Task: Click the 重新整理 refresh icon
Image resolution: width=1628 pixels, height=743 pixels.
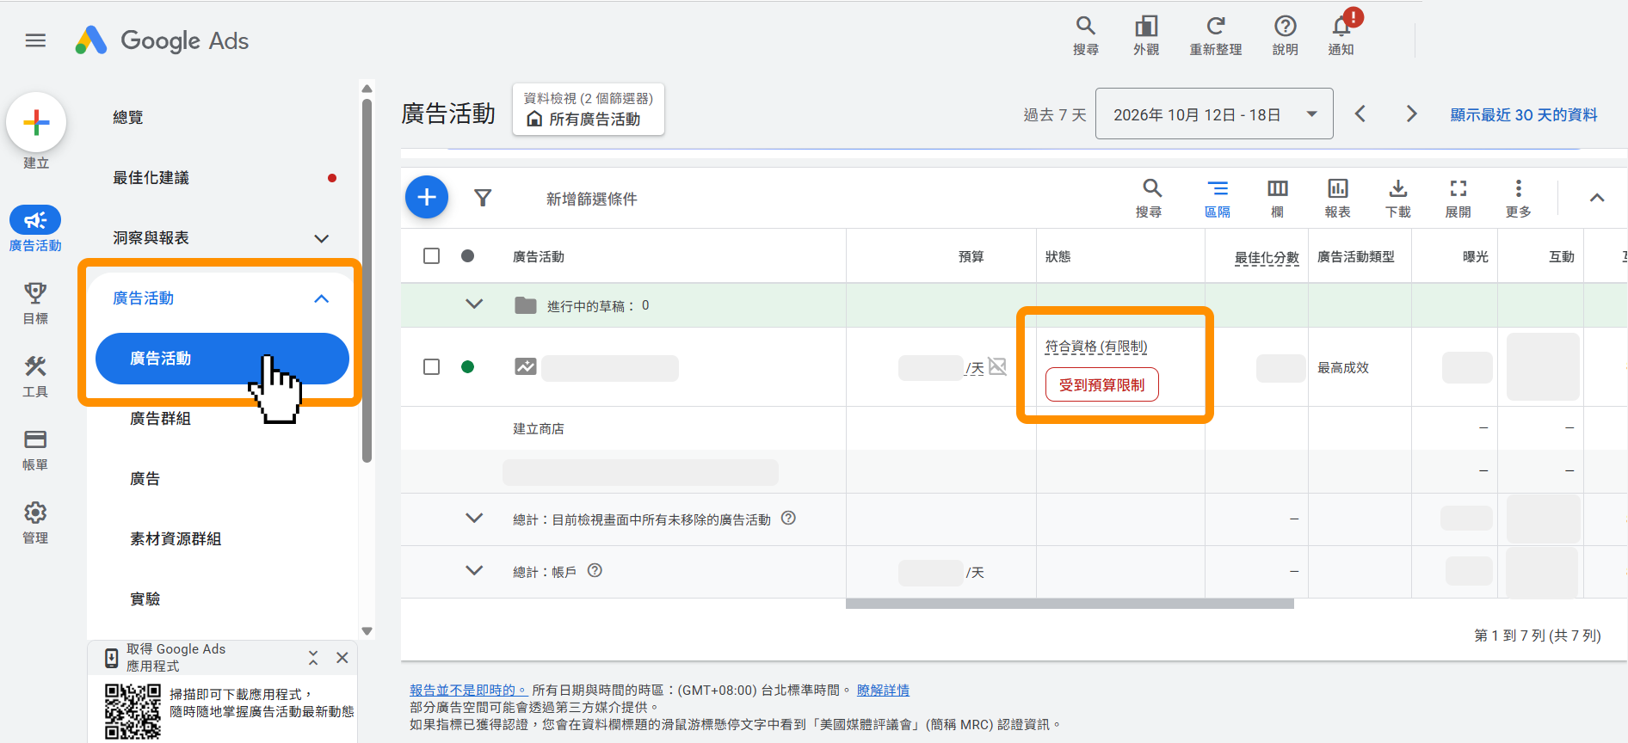Action: 1215,36
